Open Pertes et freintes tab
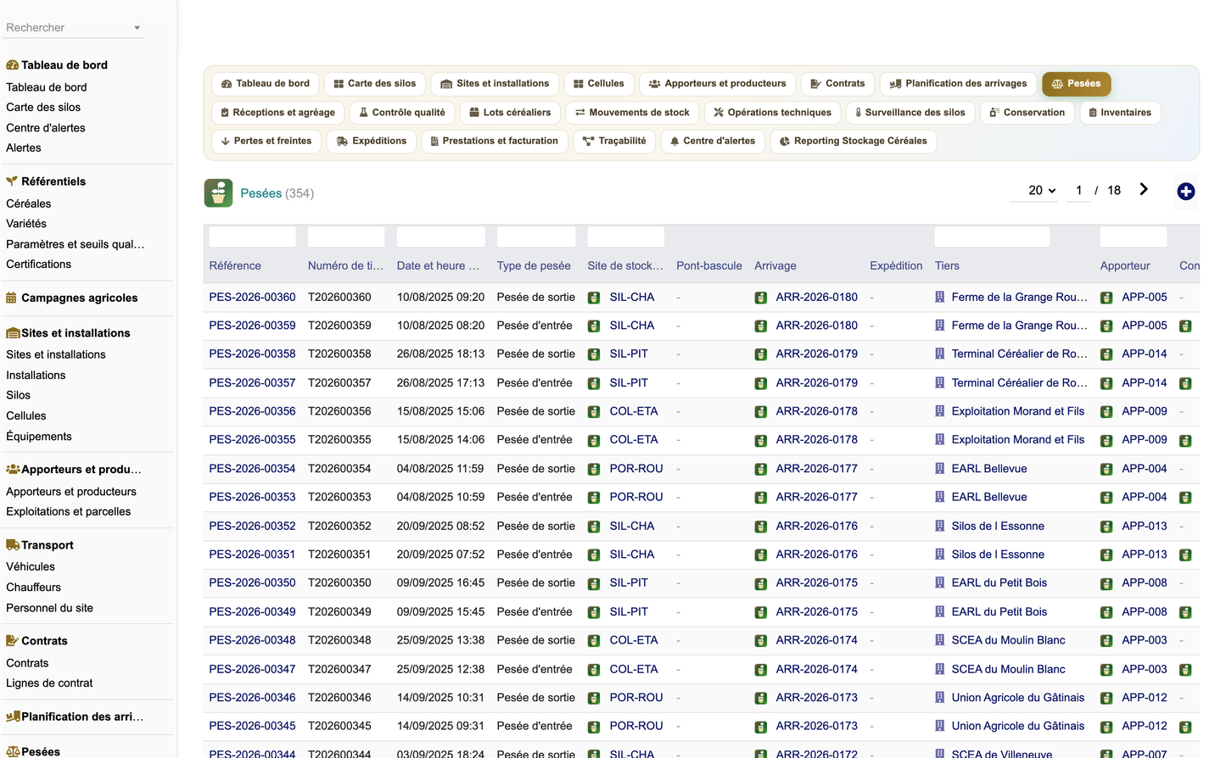This screenshot has height=758, width=1226. [266, 142]
